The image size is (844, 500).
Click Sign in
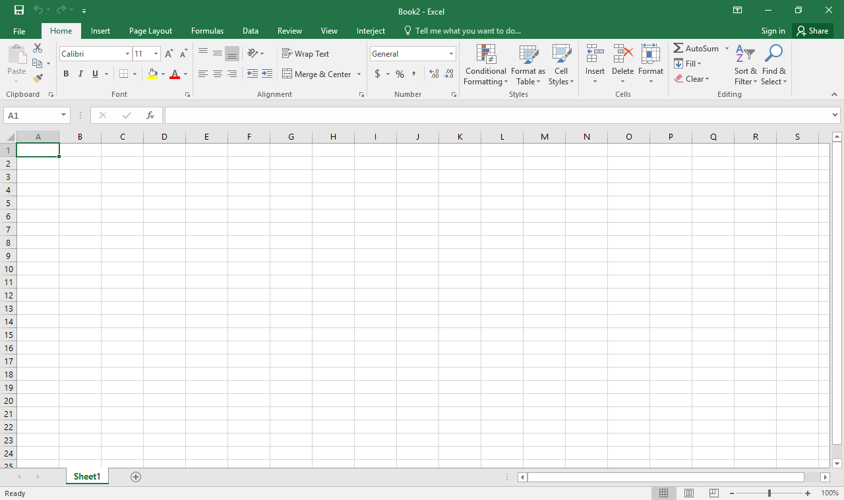click(x=773, y=31)
